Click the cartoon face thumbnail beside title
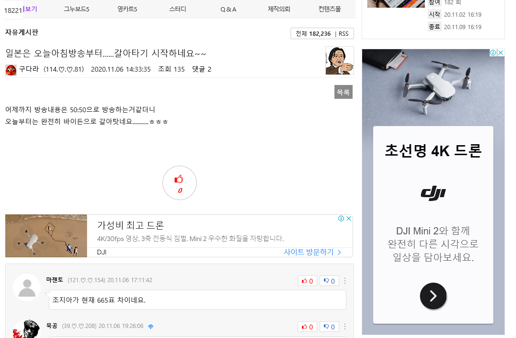The image size is (516, 338). [x=340, y=61]
